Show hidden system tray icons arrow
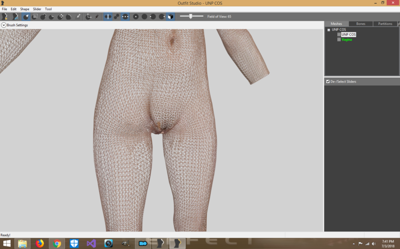This screenshot has width=400, height=249. 354,244
